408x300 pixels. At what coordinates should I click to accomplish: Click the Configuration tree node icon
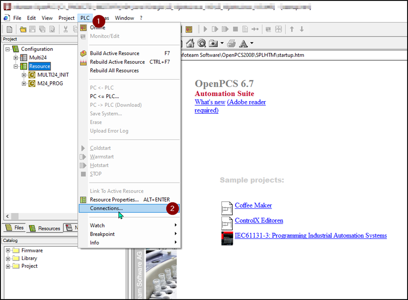pos(16,49)
